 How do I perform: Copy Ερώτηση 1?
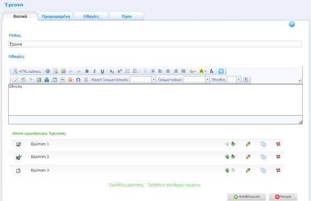(x=263, y=144)
